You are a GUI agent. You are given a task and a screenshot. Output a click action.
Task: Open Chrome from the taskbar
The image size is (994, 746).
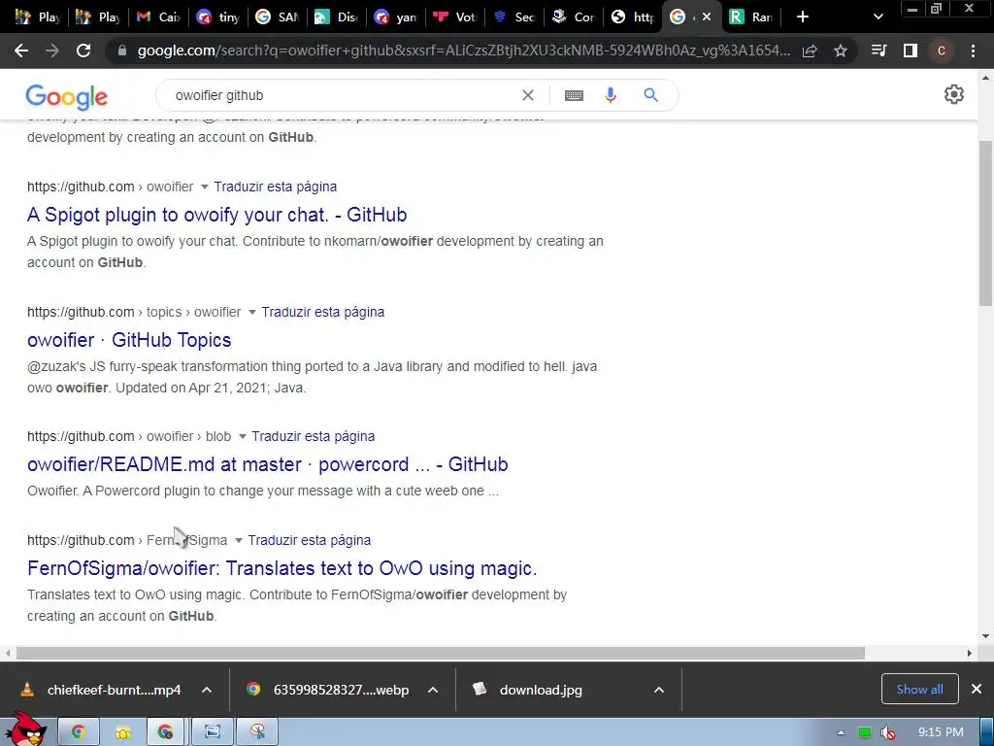[79, 732]
